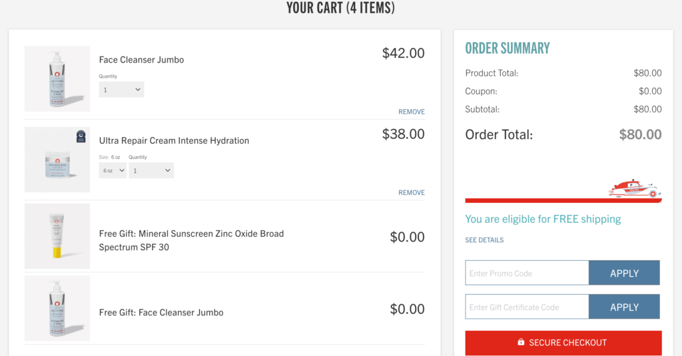This screenshot has width=682, height=356.
Task: Click the Free Gift Face Cleanser image
Action: point(57,309)
